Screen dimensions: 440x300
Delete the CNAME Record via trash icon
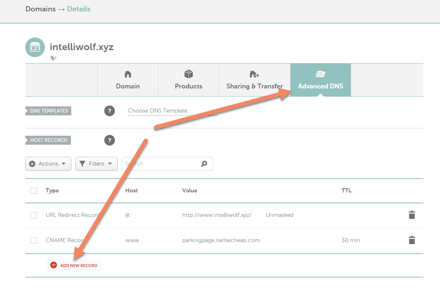point(411,240)
